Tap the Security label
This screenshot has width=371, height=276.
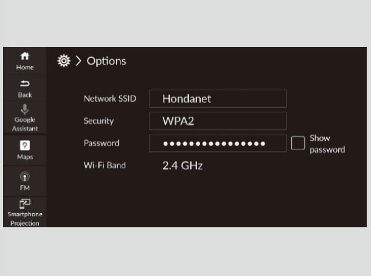(99, 121)
